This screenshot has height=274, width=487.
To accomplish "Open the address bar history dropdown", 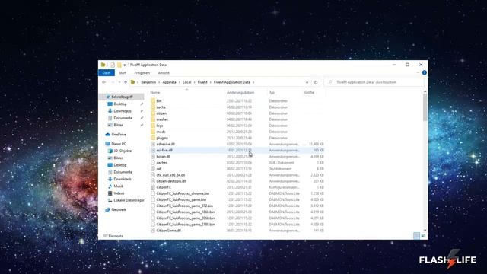I will coord(307,82).
